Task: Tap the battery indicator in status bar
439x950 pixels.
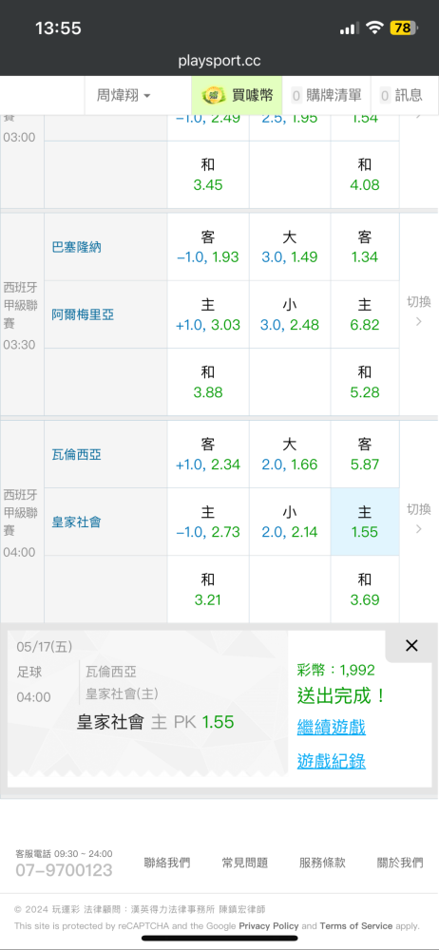Action: pyautogui.click(x=403, y=28)
